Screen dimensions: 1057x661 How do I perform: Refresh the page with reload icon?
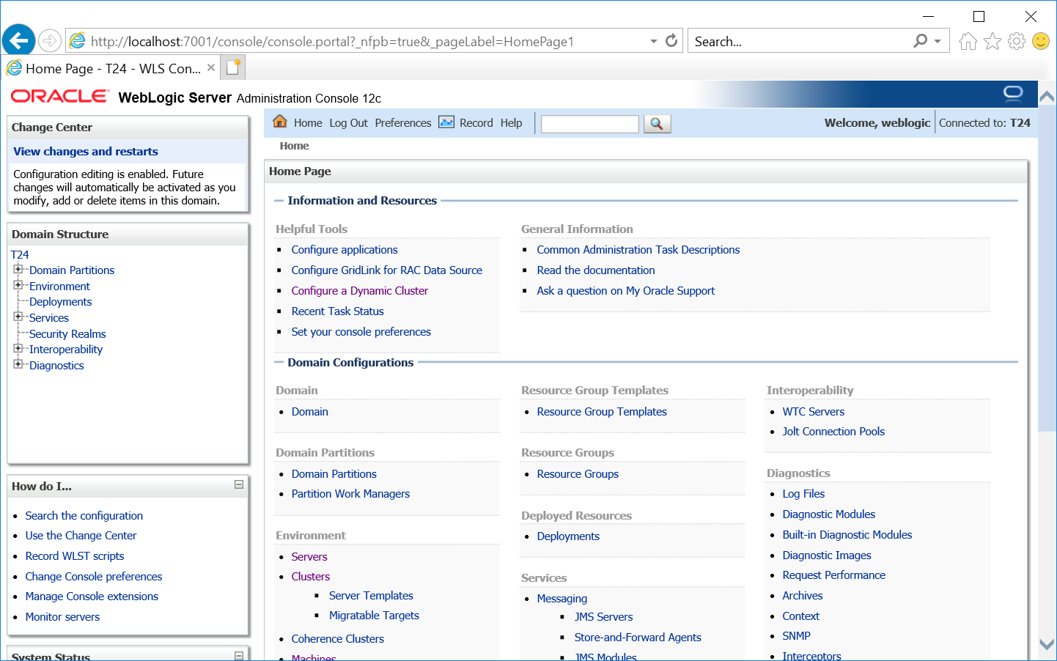tap(671, 41)
